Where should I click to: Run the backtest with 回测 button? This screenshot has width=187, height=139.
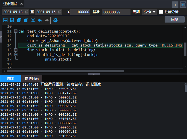click(x=174, y=20)
